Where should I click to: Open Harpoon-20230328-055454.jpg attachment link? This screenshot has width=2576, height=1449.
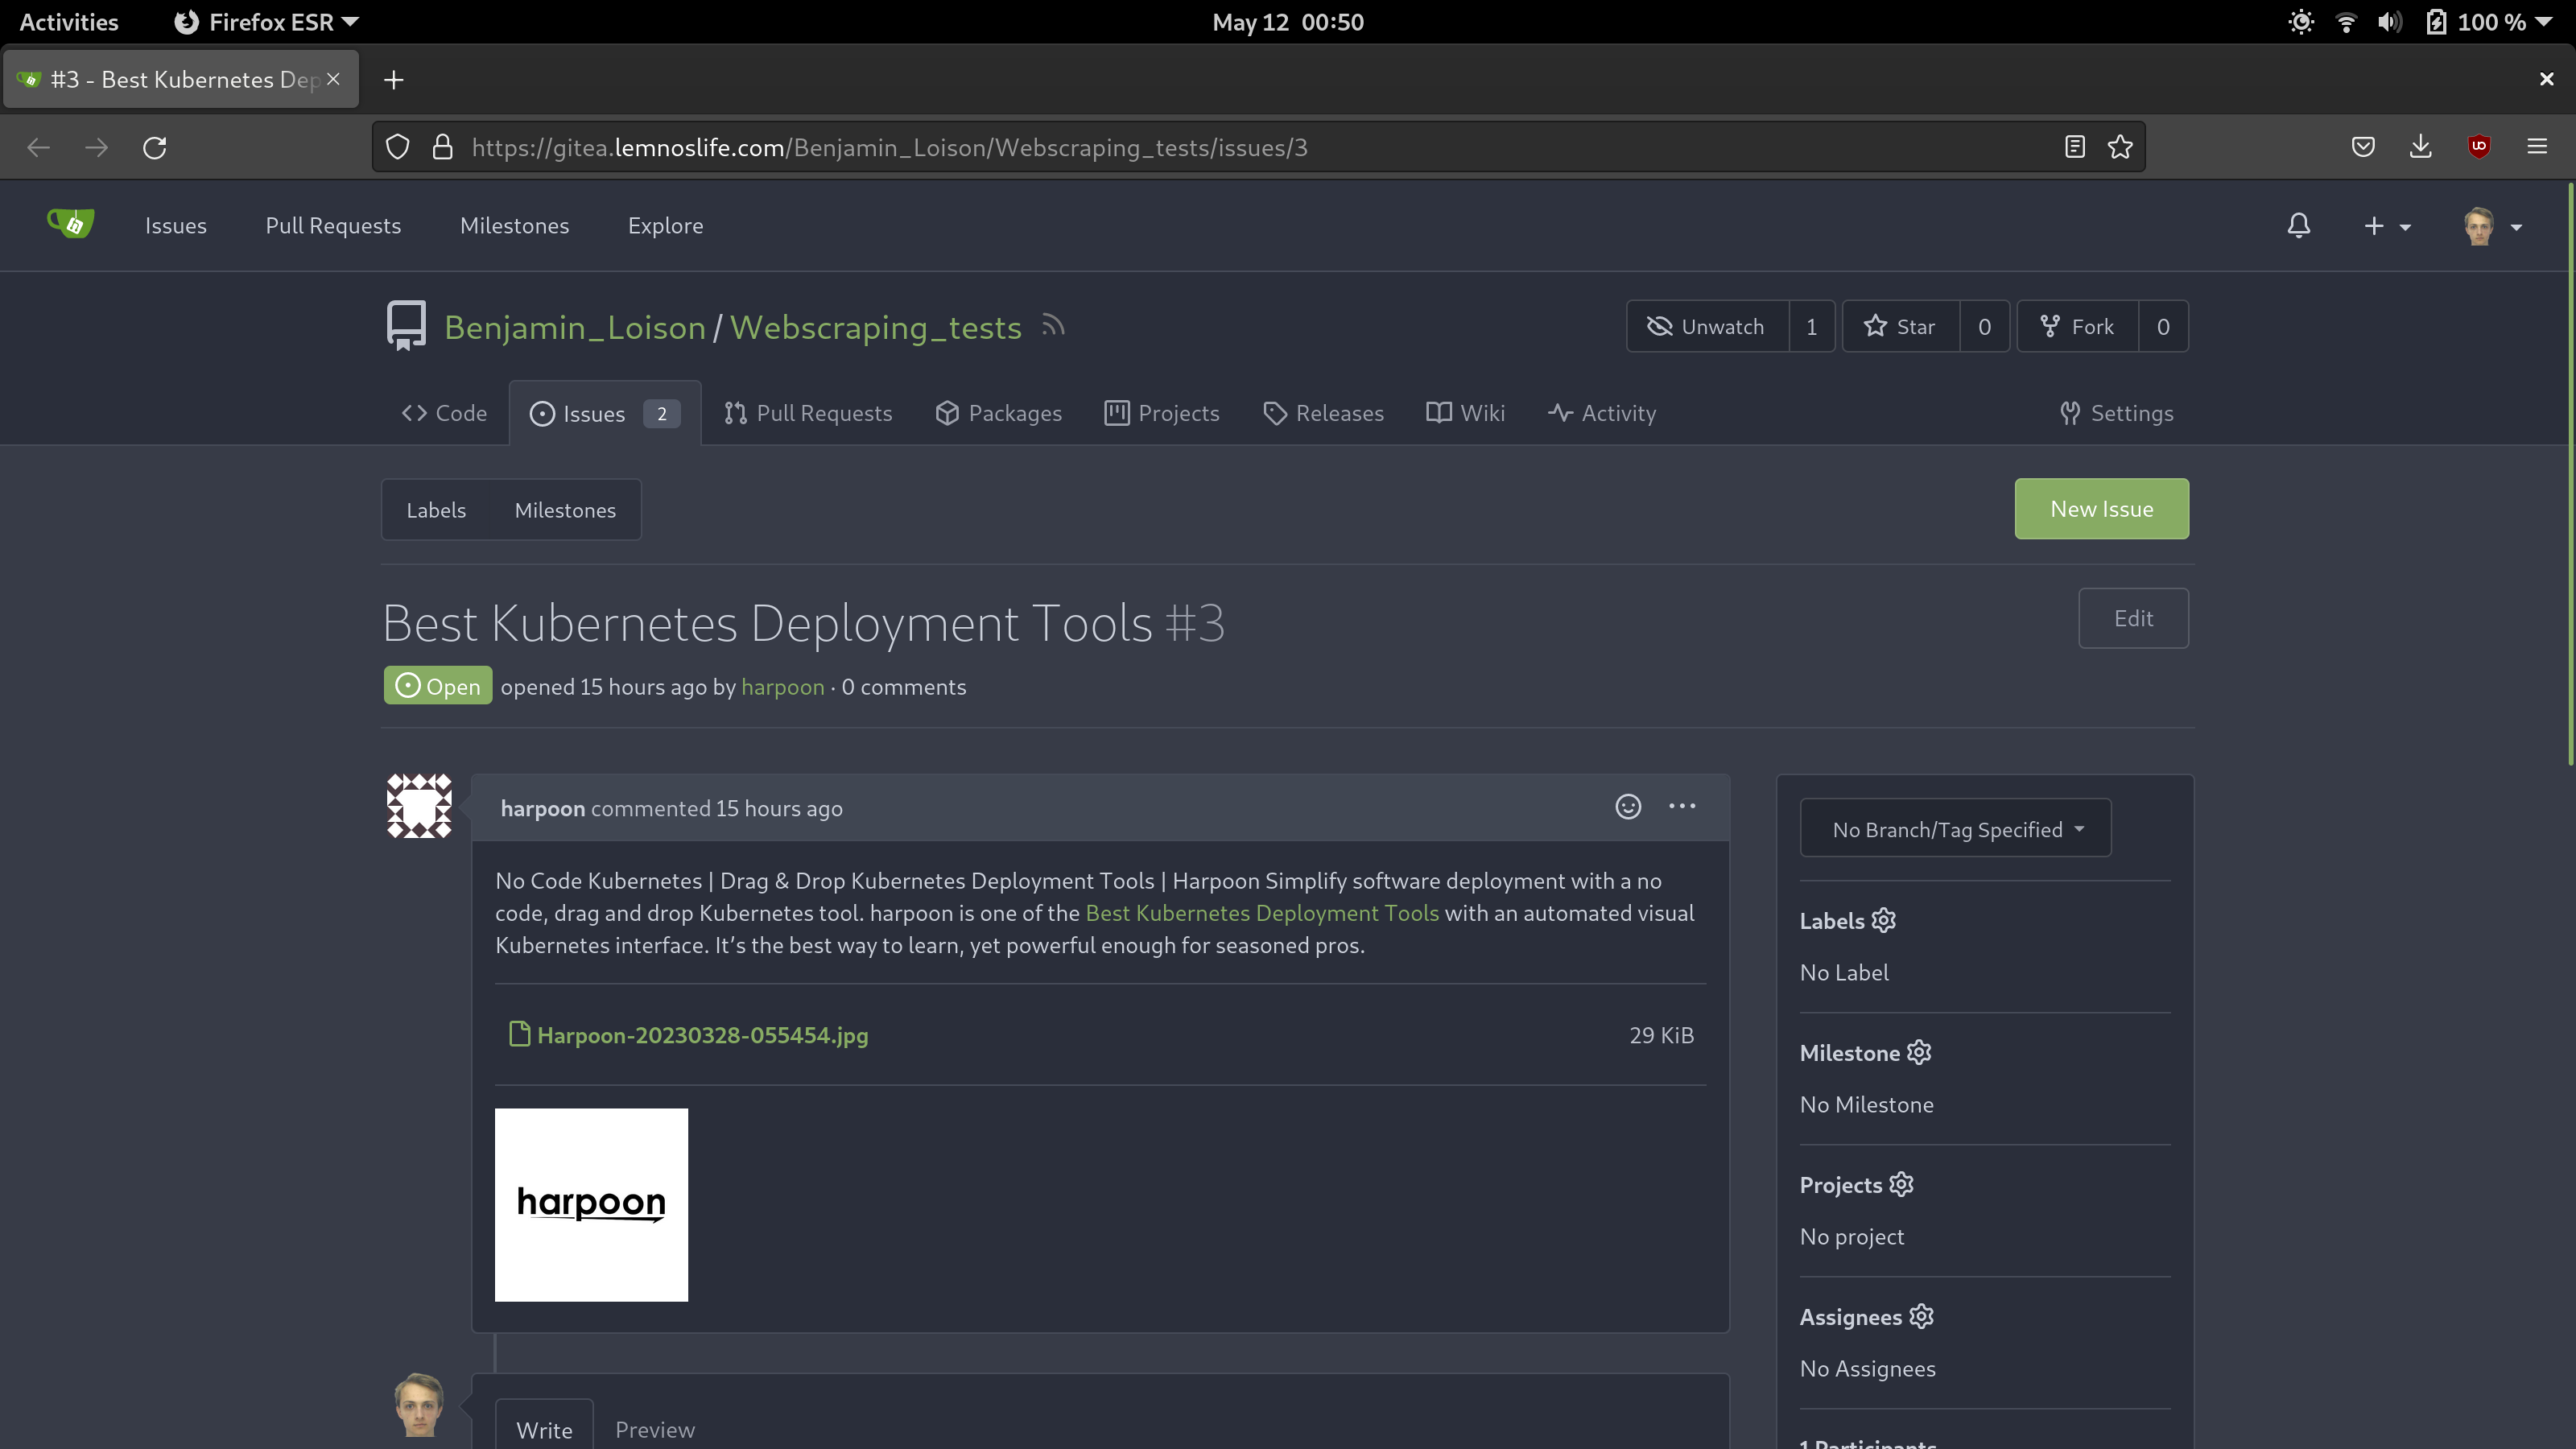pos(702,1035)
